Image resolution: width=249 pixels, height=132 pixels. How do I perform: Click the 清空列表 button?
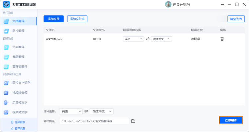236,19
